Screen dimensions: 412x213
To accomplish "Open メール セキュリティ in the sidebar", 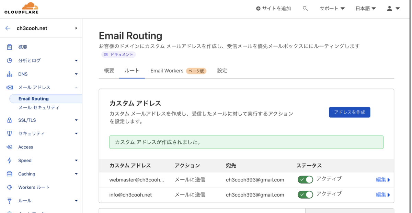I will click(39, 108).
